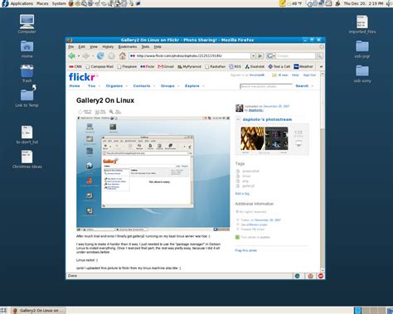Open the GNOME Places menu
The width and height of the screenshot is (393, 314).
(x=42, y=3)
